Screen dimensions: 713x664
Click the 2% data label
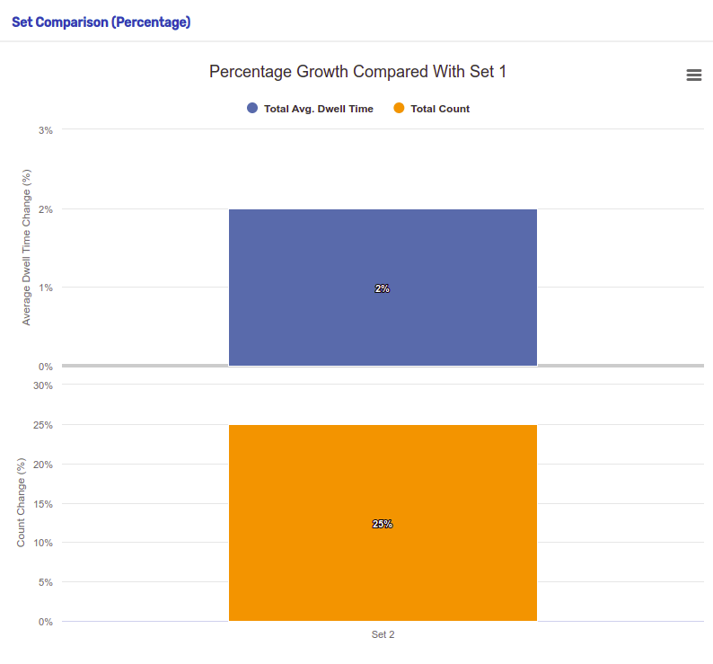click(x=383, y=288)
